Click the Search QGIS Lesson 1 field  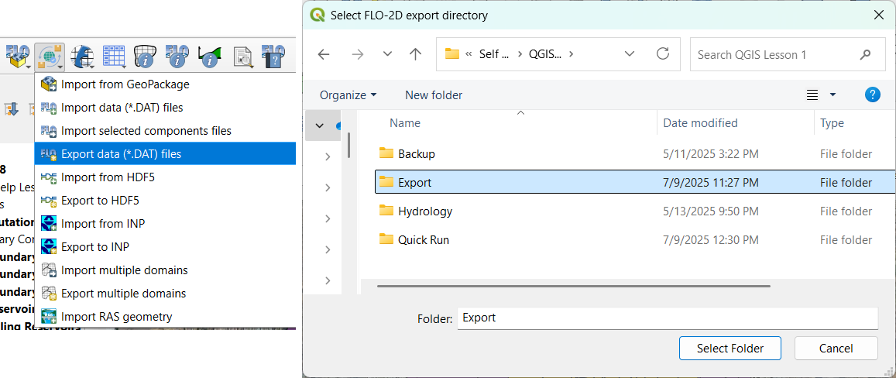pyautogui.click(x=774, y=54)
